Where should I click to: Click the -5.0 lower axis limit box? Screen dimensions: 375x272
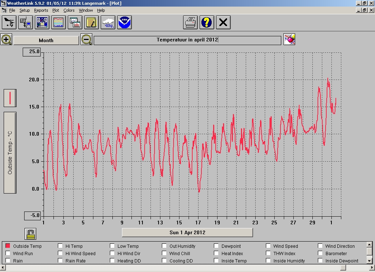tap(33, 216)
